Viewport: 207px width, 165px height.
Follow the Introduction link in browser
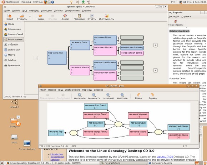pos(56,154)
